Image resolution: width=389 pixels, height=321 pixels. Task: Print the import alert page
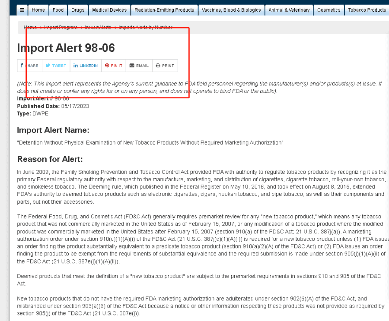pos(165,66)
